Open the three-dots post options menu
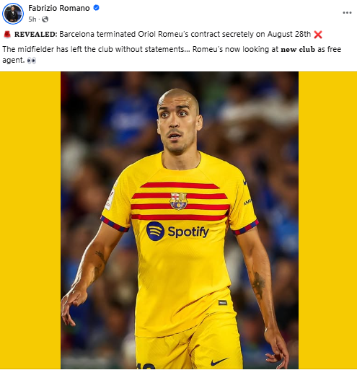The image size is (357, 370). click(x=347, y=13)
